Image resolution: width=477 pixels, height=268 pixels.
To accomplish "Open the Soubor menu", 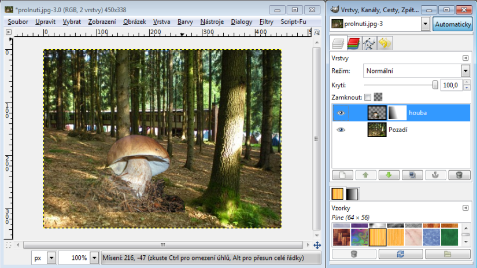I will pyautogui.click(x=18, y=21).
